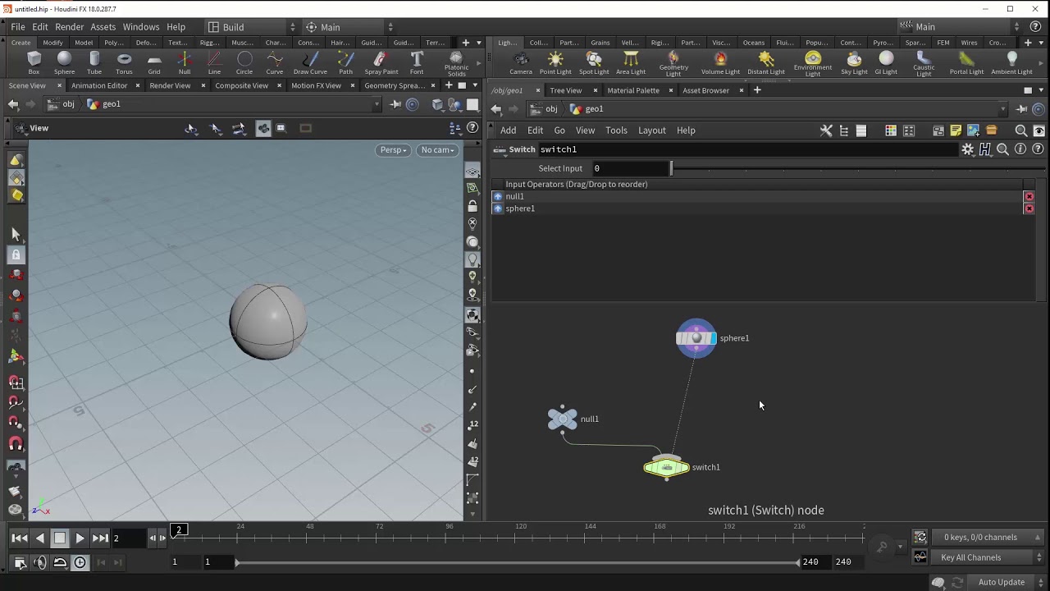Toggle the Auto Update mode

tap(1001, 582)
